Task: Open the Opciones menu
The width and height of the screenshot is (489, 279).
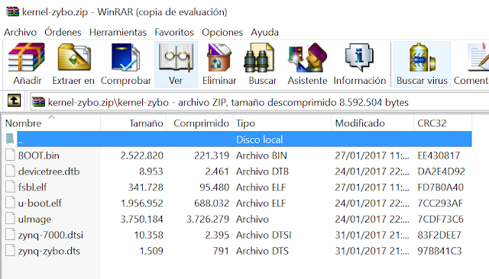Action: (222, 32)
